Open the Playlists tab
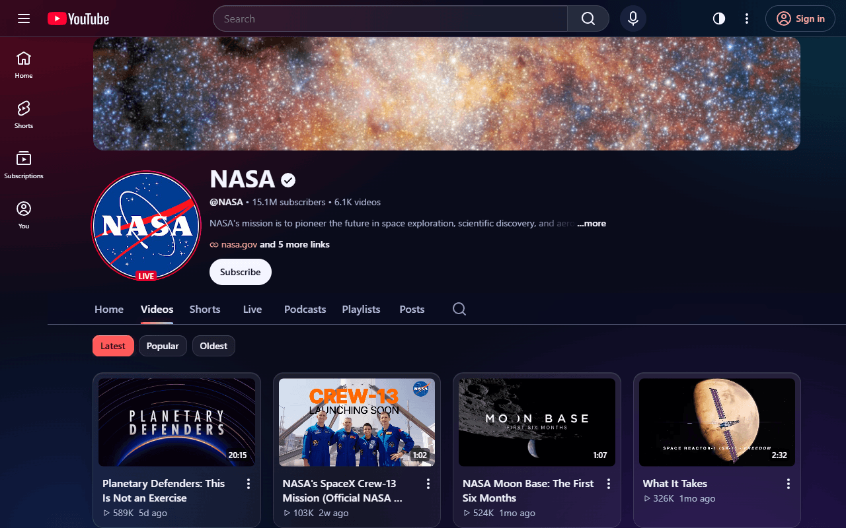The width and height of the screenshot is (846, 528). 362,309
